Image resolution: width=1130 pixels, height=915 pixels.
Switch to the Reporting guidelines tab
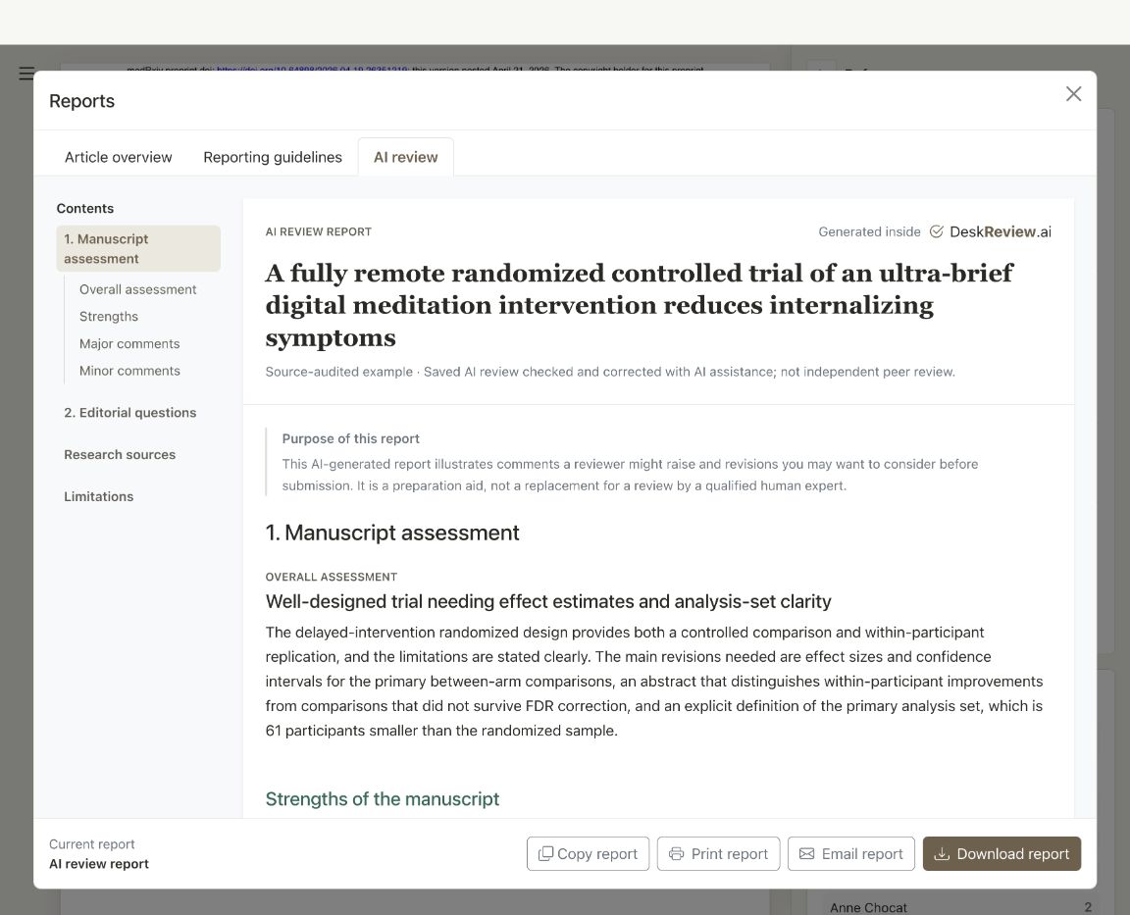273,157
